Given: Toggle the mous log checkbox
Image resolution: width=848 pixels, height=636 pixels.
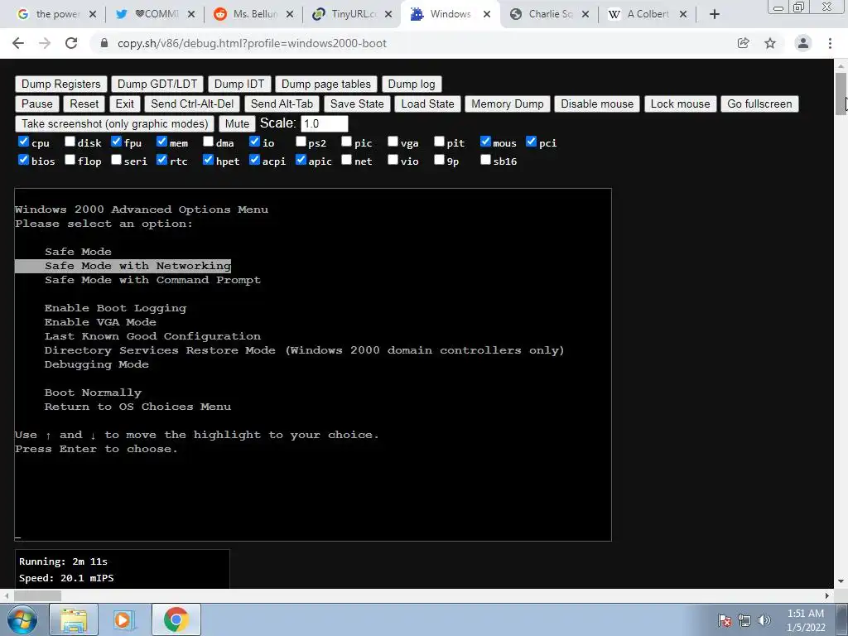Looking at the screenshot, I should [485, 142].
